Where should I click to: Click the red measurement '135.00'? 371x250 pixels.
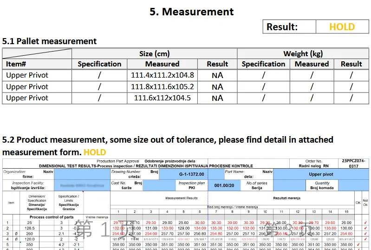pyautogui.click(x=216, y=228)
